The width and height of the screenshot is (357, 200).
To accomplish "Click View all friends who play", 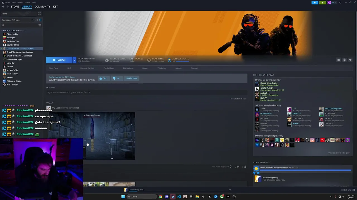I will (x=339, y=153).
